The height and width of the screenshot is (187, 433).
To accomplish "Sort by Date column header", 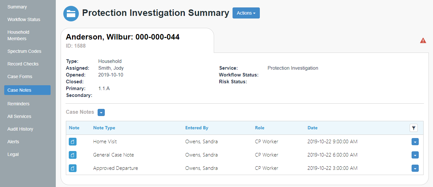I will click(x=313, y=128).
